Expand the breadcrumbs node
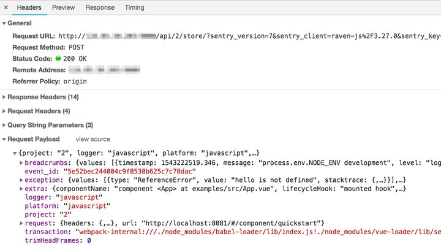 21,163
